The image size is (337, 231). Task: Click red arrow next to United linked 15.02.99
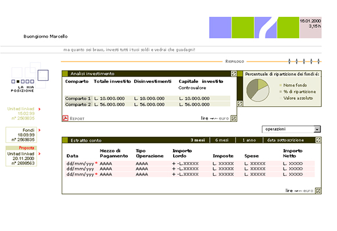click(x=40, y=109)
